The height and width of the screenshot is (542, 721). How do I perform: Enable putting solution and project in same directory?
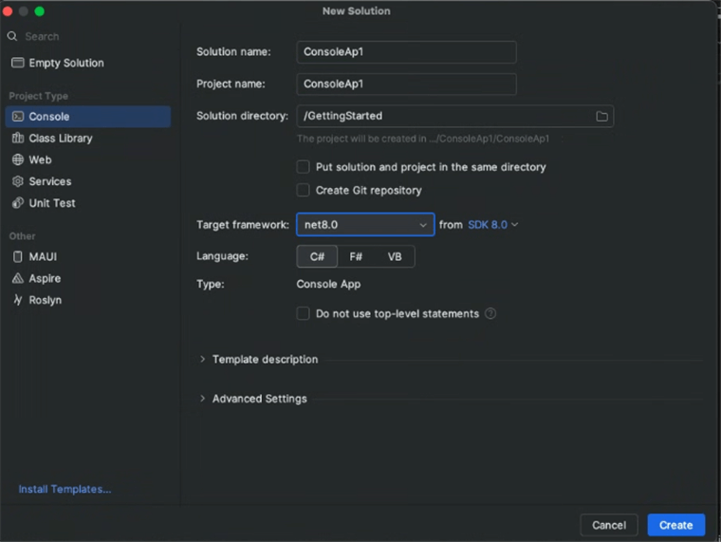pyautogui.click(x=304, y=167)
